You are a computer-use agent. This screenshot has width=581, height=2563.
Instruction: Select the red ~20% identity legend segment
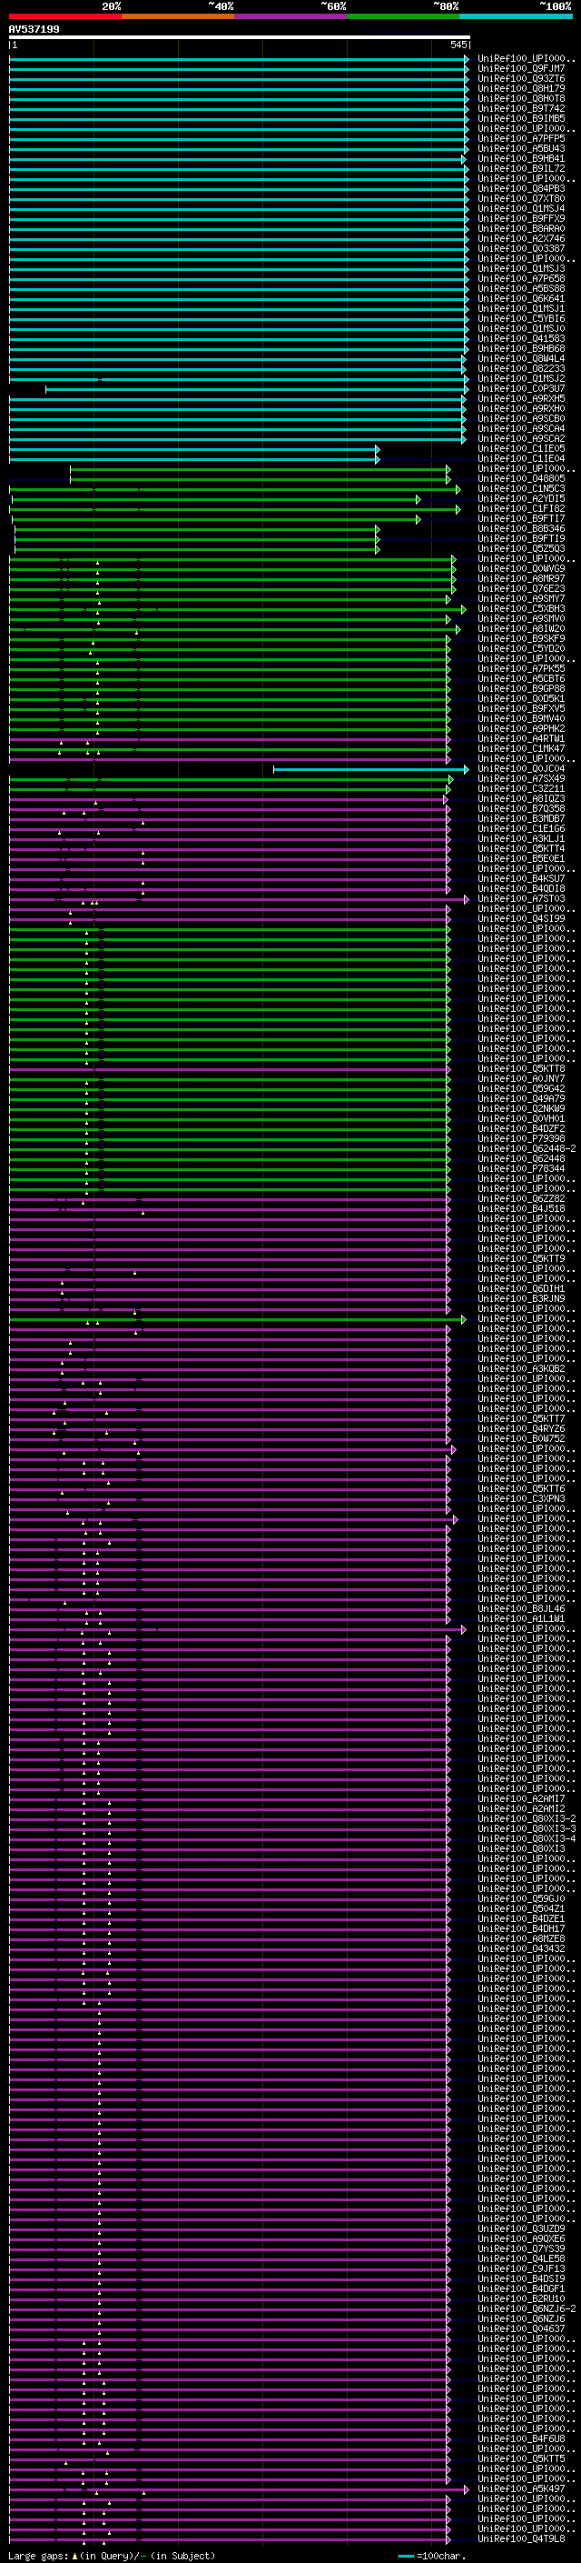pos(65,16)
